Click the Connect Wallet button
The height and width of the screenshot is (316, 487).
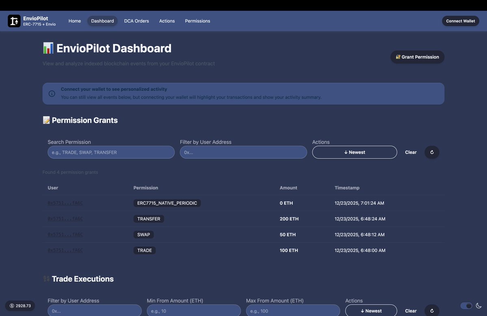(461, 21)
